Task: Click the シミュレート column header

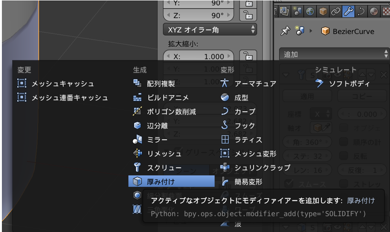Action: [x=335, y=70]
